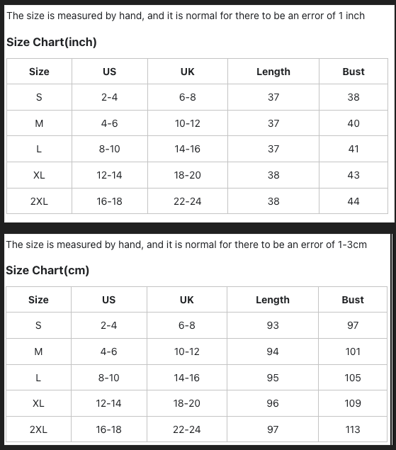Click the Bust column header in inch chart
The height and width of the screenshot is (450, 396).
pos(353,72)
